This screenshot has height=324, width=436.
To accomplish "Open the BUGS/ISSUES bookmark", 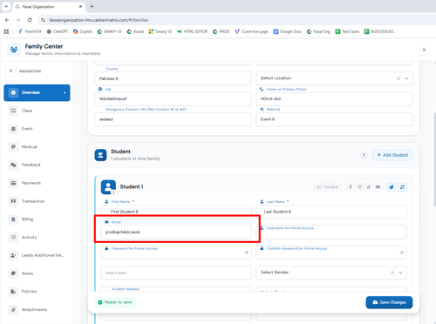I will (379, 31).
